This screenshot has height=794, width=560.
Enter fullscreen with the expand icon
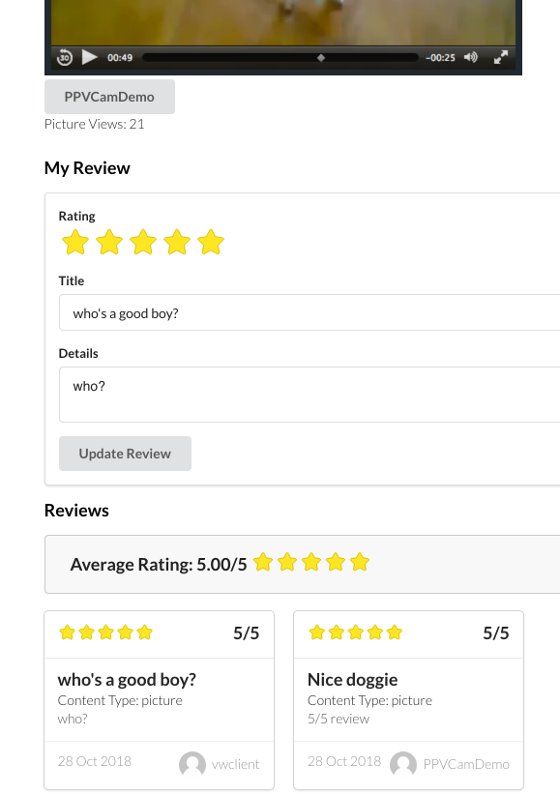coord(501,57)
